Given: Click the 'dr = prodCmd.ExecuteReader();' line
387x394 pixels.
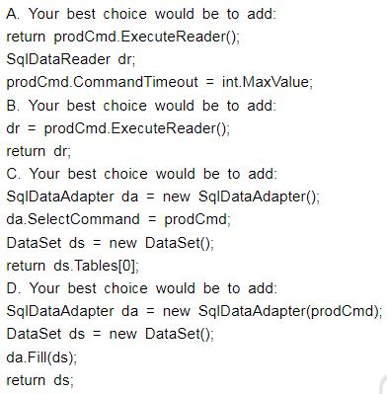Looking at the screenshot, I should [x=118, y=128].
